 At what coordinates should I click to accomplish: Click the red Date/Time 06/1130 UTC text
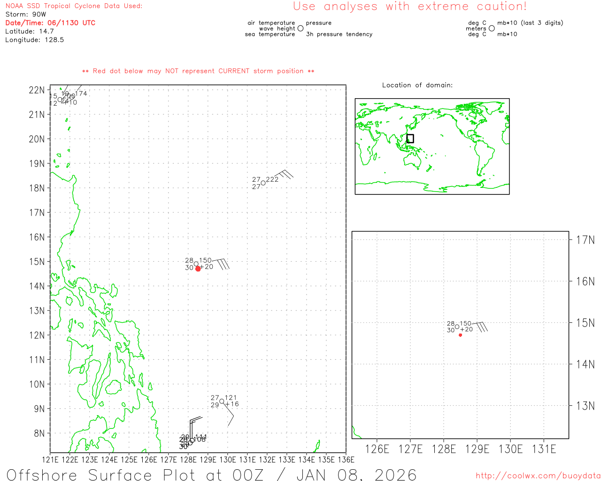click(50, 23)
